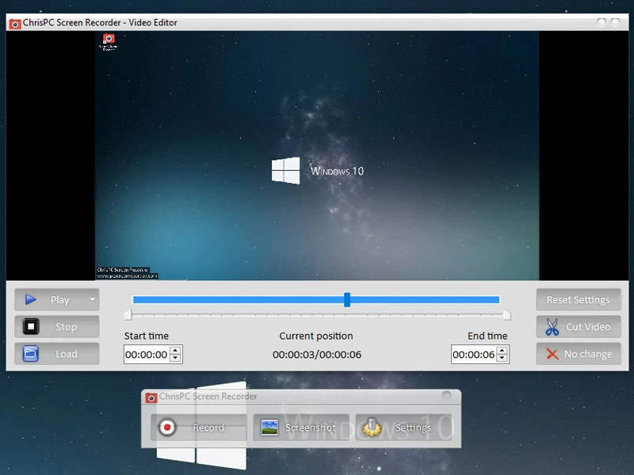Click the desktop icon in the video preview

(109, 42)
